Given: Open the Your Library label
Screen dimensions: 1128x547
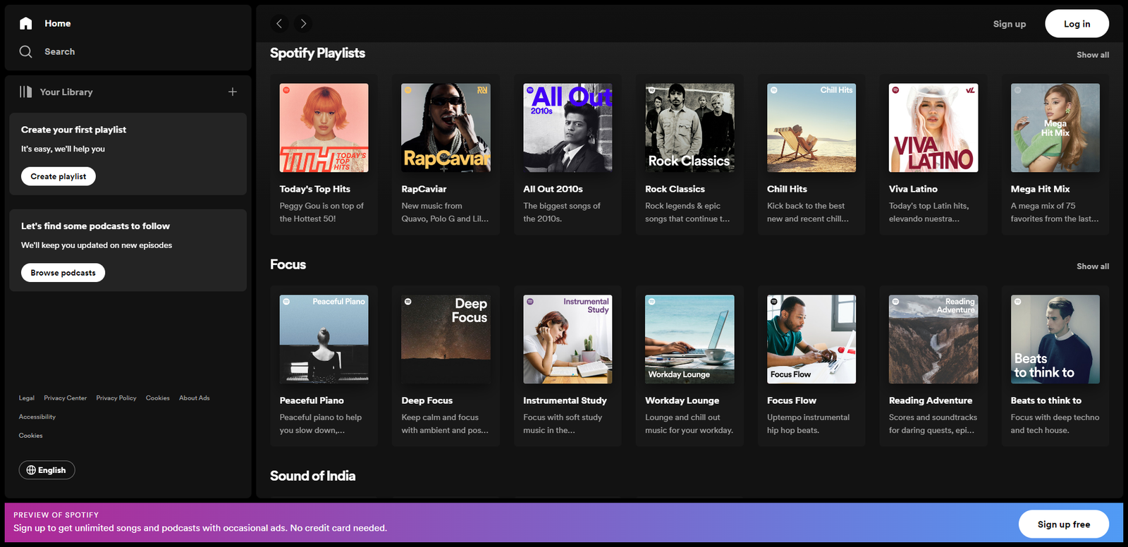Looking at the screenshot, I should (66, 92).
